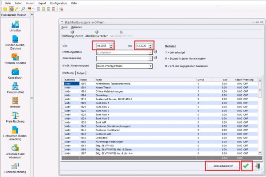Click the green checkmark confirm button
The height and width of the screenshot is (177, 266).
(x=245, y=165)
